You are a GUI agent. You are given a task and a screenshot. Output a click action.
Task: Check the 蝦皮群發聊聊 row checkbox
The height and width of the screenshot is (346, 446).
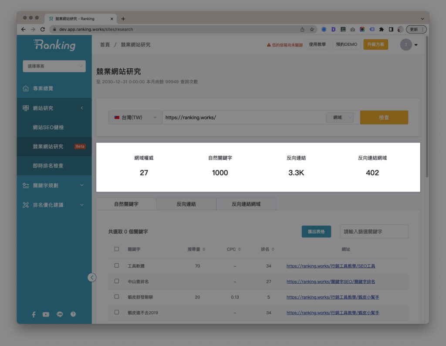pos(117,296)
